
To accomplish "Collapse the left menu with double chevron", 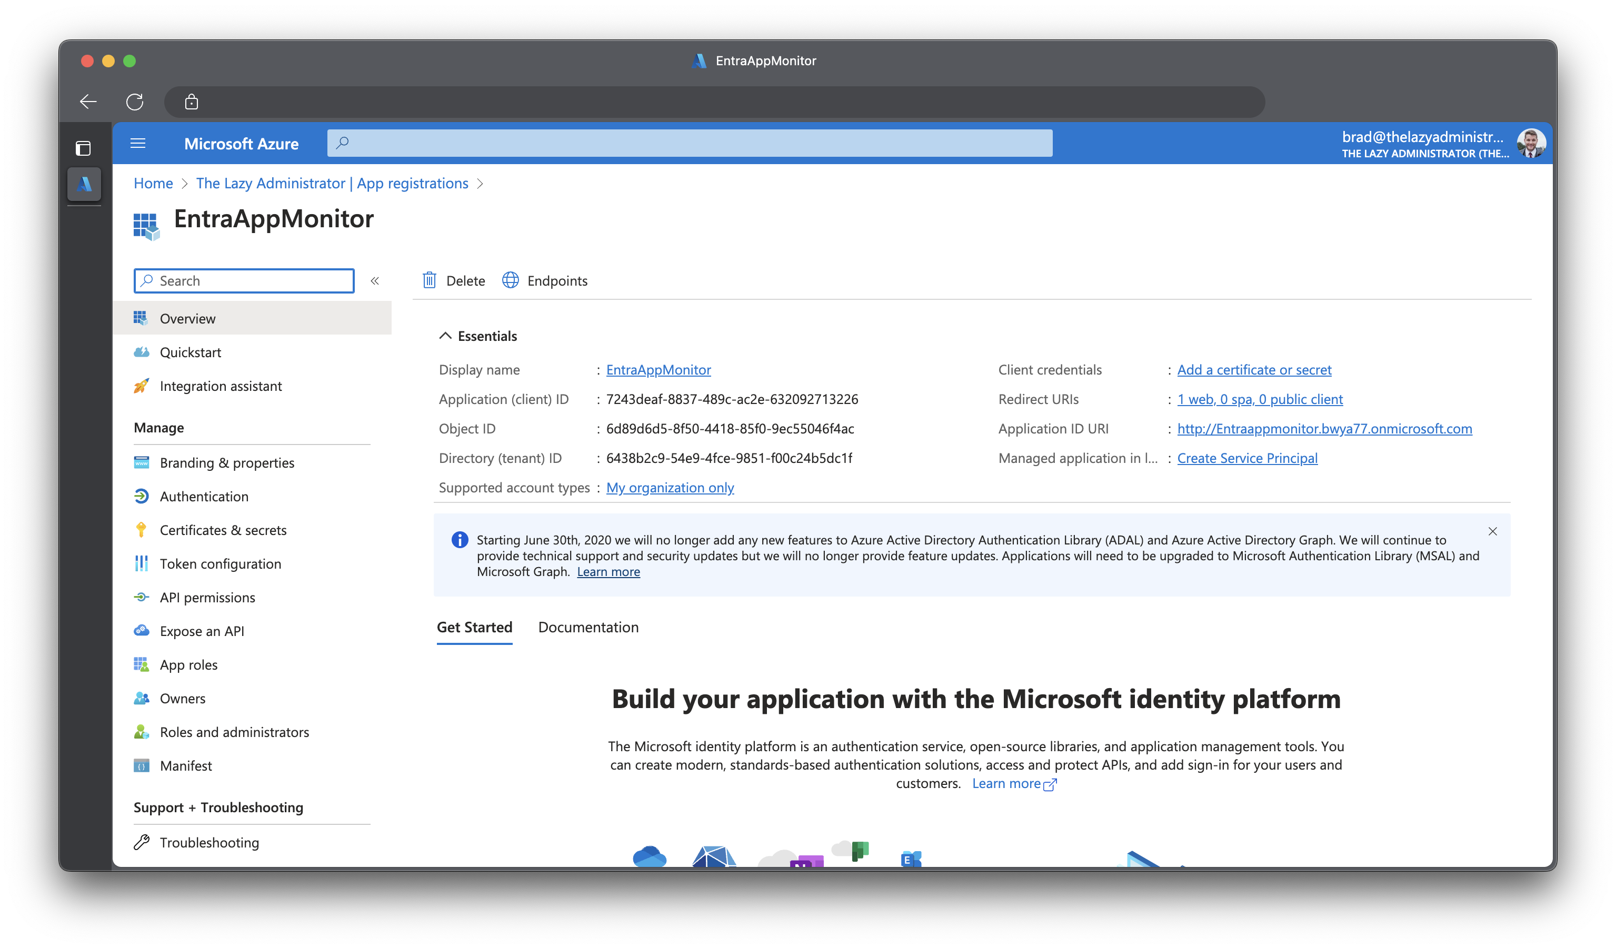I will click(x=375, y=281).
